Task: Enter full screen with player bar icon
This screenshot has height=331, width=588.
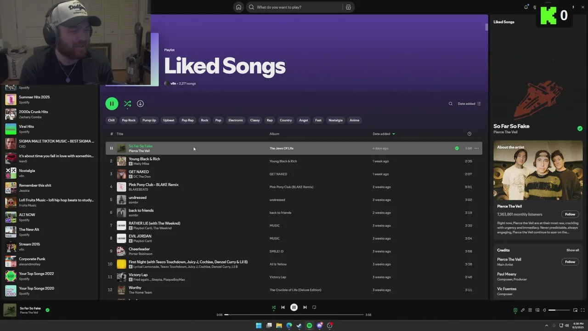Action: pyautogui.click(x=583, y=310)
